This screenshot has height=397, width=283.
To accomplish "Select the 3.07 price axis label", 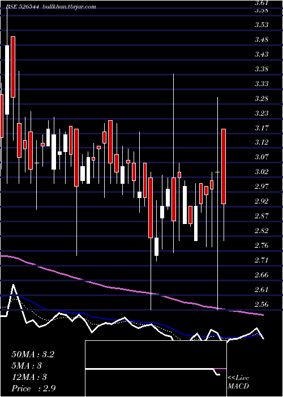I will click(x=261, y=157).
